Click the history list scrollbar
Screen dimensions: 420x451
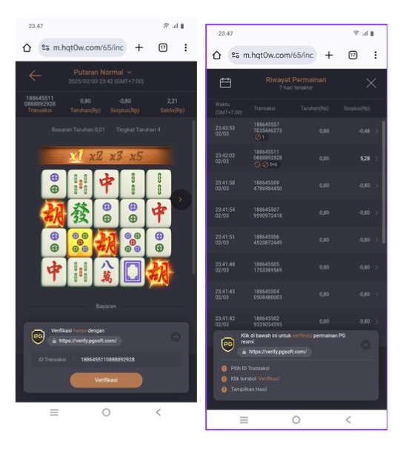click(x=384, y=182)
